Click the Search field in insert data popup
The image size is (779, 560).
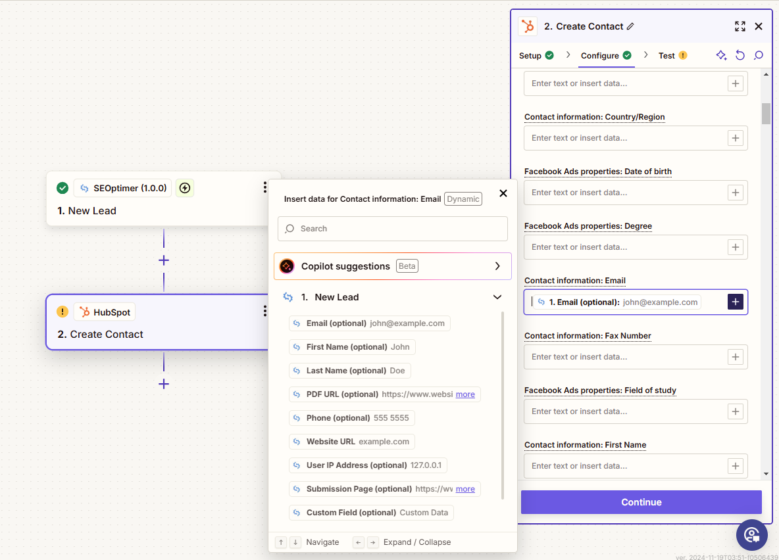[x=393, y=229]
